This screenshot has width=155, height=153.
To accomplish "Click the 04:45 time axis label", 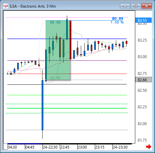I will (30, 147).
